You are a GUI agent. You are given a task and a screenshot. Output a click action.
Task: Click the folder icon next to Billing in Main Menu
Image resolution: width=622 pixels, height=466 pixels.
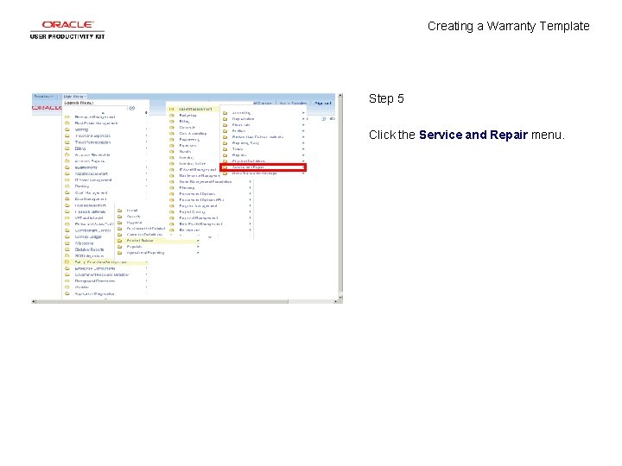[x=67, y=148]
